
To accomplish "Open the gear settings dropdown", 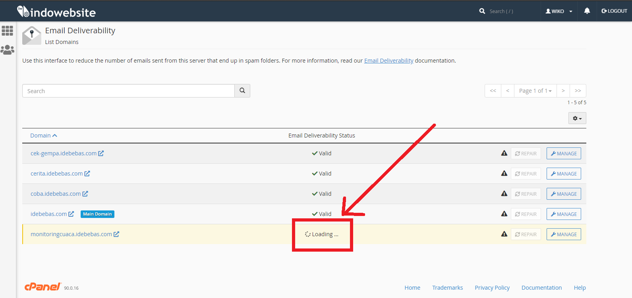I will click(577, 118).
